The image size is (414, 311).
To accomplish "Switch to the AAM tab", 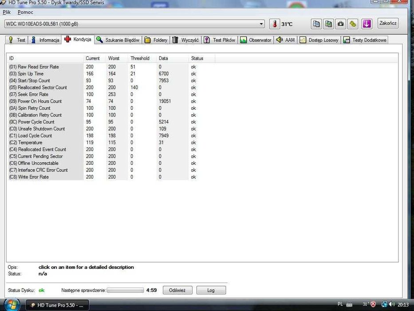I will (285, 40).
